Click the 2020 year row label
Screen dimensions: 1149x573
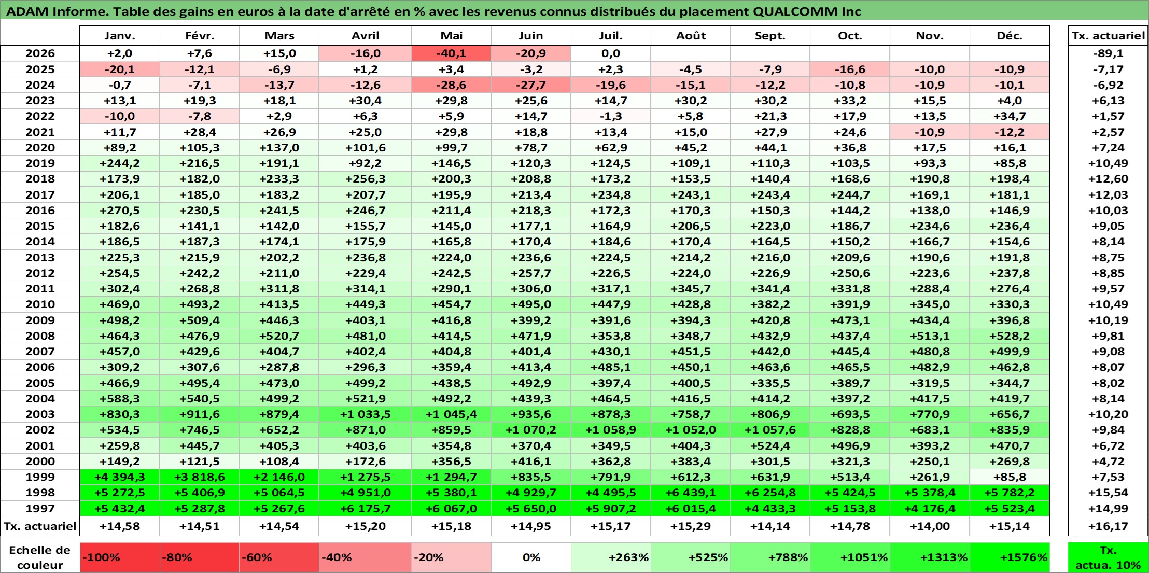[x=40, y=148]
